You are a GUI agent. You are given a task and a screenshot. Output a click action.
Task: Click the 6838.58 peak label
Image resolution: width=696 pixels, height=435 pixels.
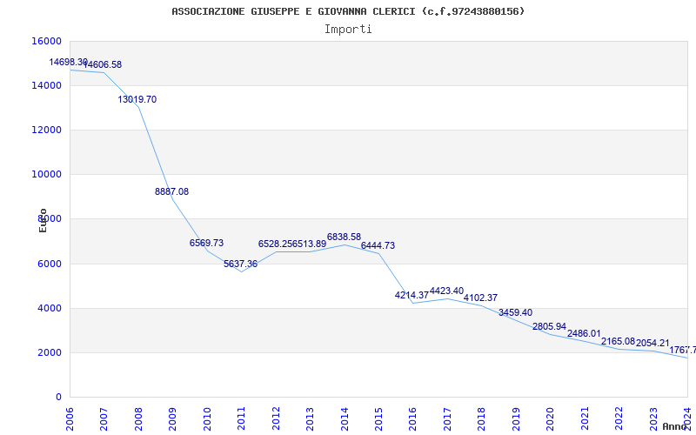click(x=344, y=237)
